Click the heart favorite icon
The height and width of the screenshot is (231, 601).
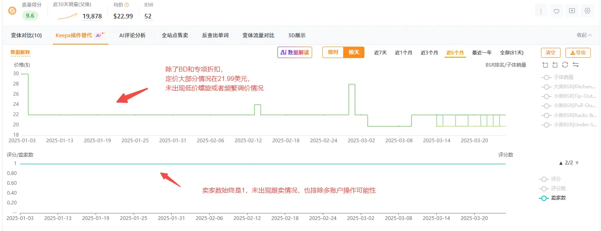tap(556, 11)
